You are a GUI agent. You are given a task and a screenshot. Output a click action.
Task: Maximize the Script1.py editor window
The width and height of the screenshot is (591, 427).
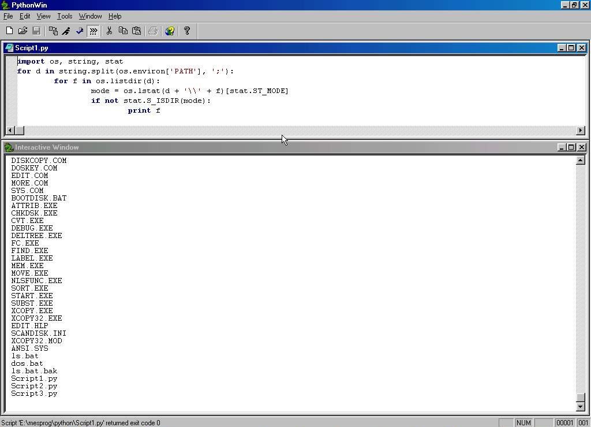[571, 48]
